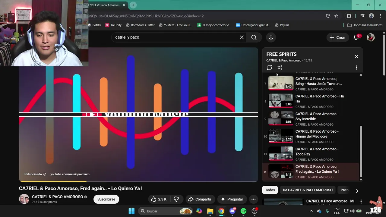Click the playlist panel scrollbar thumb
Image resolution: width=386 pixels, height=217 pixels.
[x=361, y=151]
